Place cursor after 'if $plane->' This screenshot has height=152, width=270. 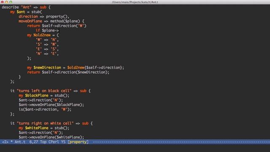pos(59,30)
